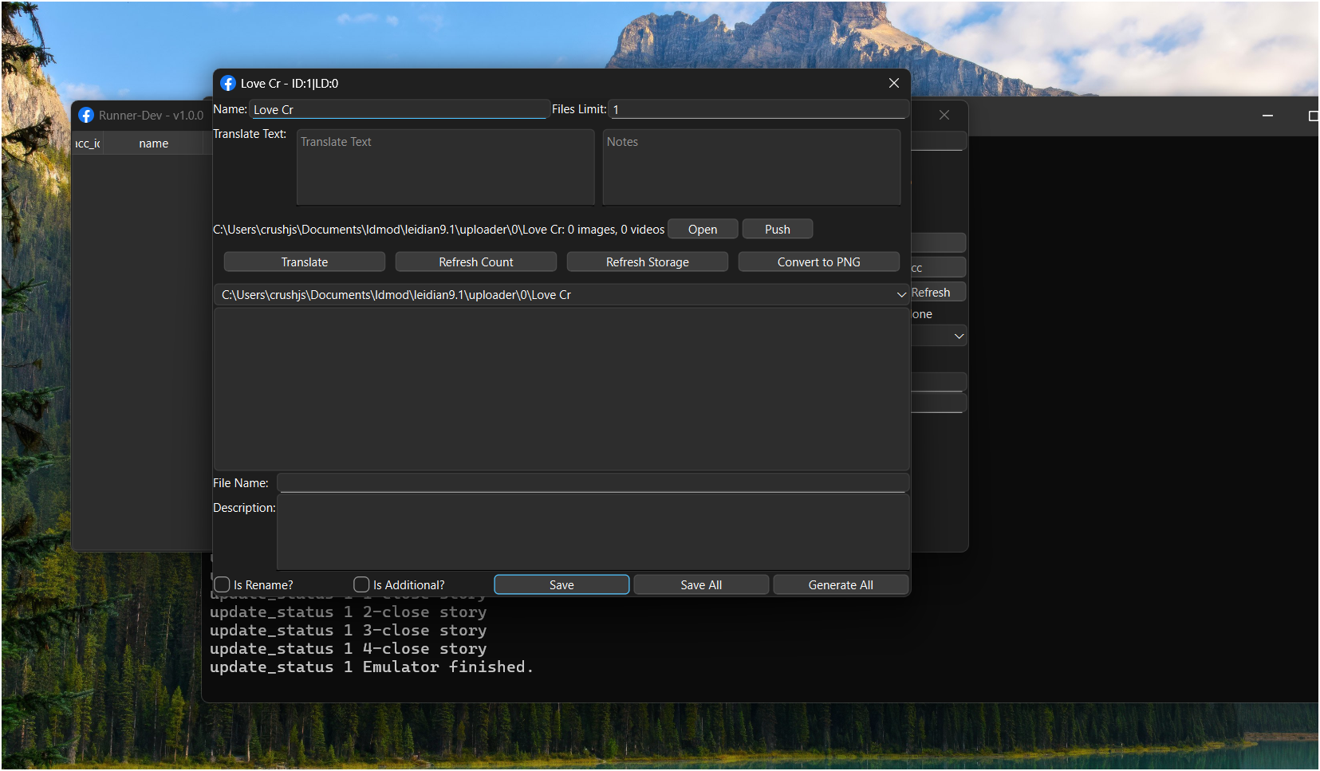
Task: Click inside the Notes text area
Action: coord(751,167)
